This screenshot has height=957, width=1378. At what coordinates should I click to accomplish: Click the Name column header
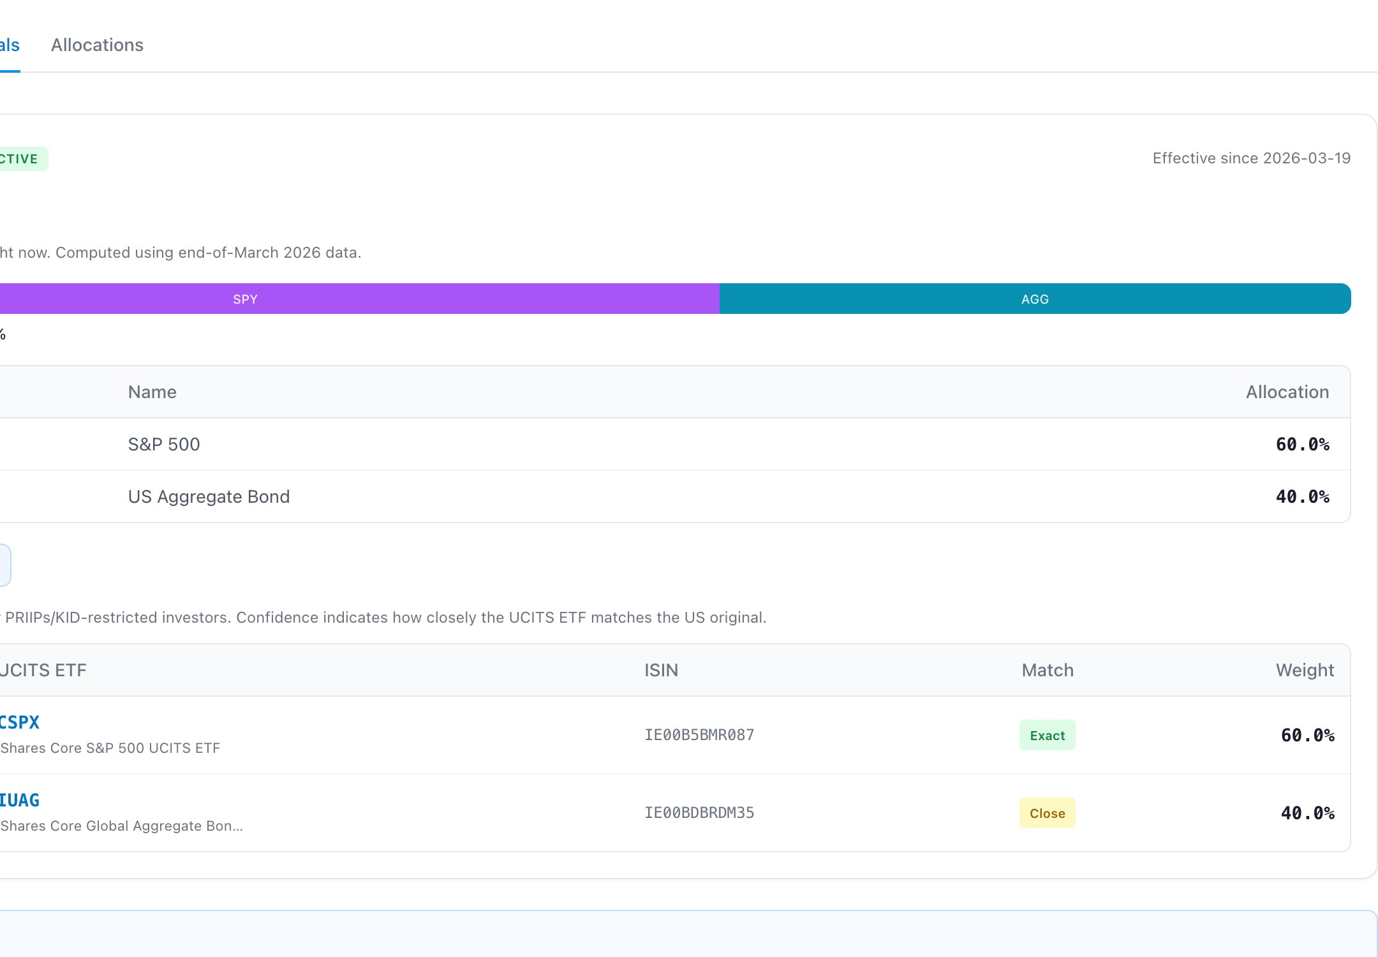(152, 392)
